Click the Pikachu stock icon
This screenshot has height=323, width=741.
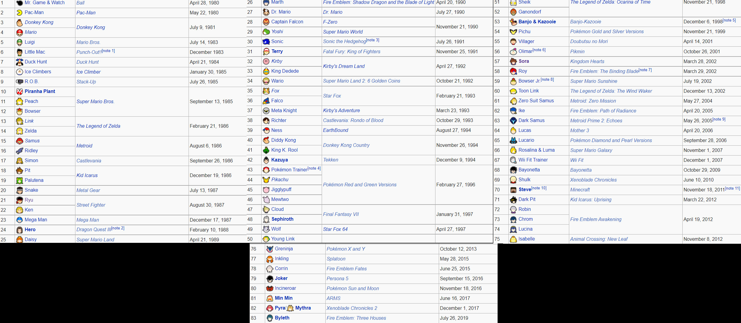[x=266, y=180]
